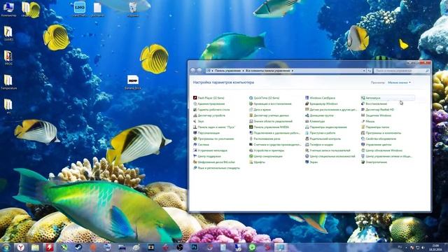Screen dimensions: 448x252
Task: Open the Звук settings item
Action: pos(199,121)
